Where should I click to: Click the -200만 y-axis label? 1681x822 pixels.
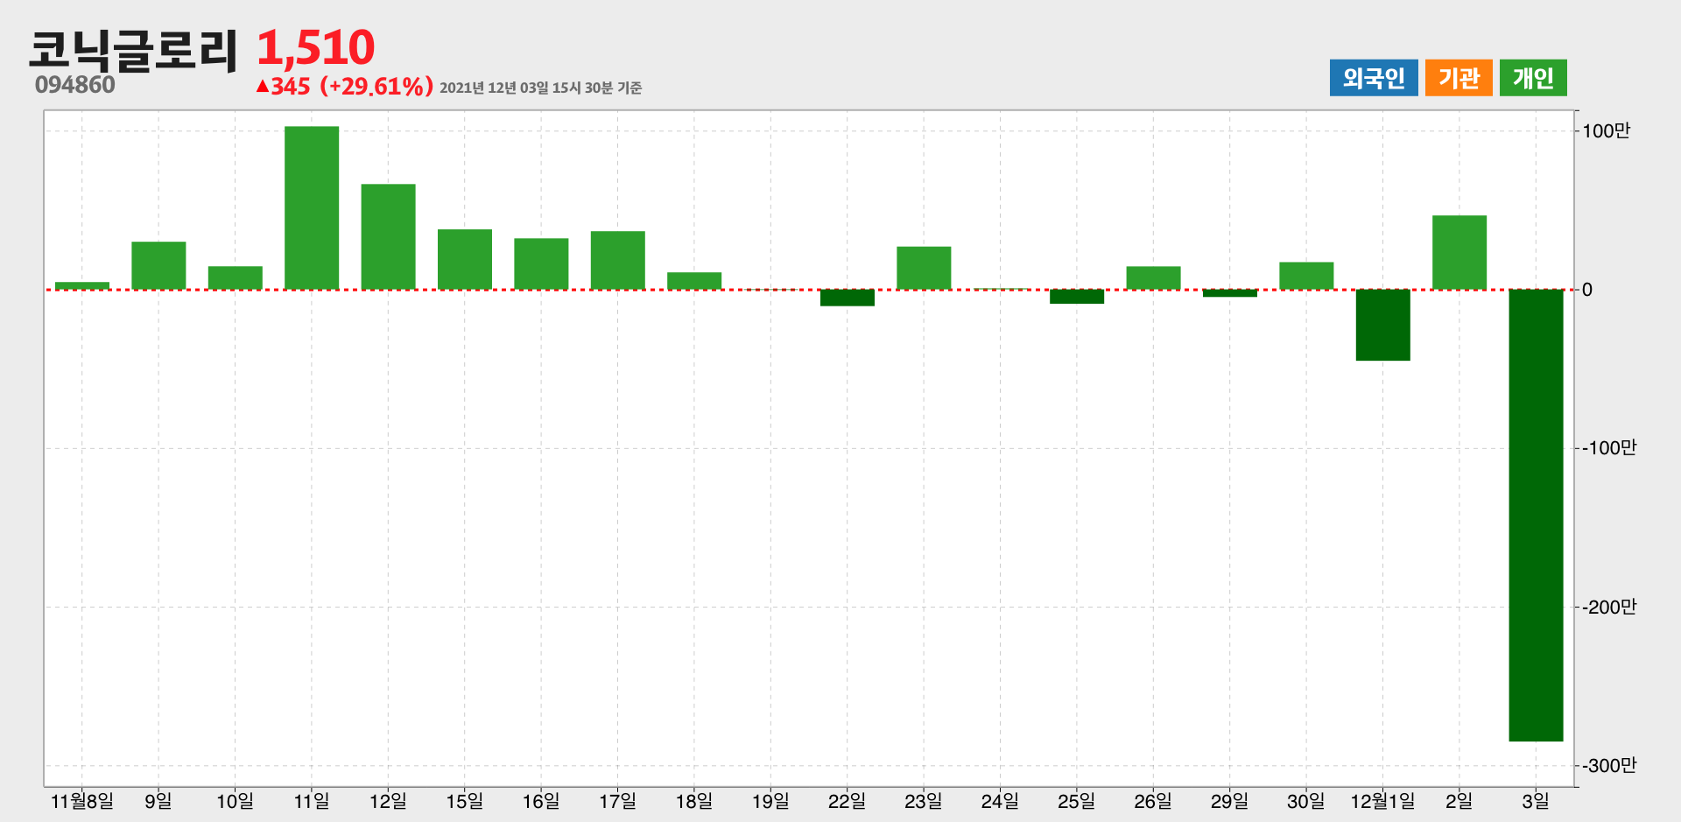tap(1609, 607)
